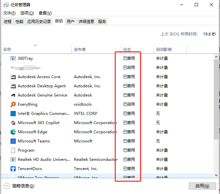This screenshot has width=220, height=194.
Task: Select the Autodesk Access Core entry
Action: (x=39, y=77)
